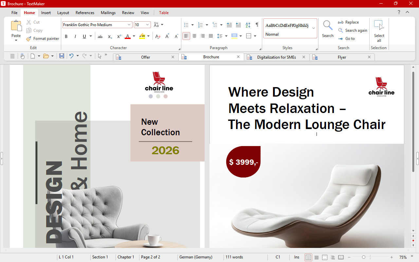Switch to standard page view in status bar
The image size is (419, 262).
[308, 257]
